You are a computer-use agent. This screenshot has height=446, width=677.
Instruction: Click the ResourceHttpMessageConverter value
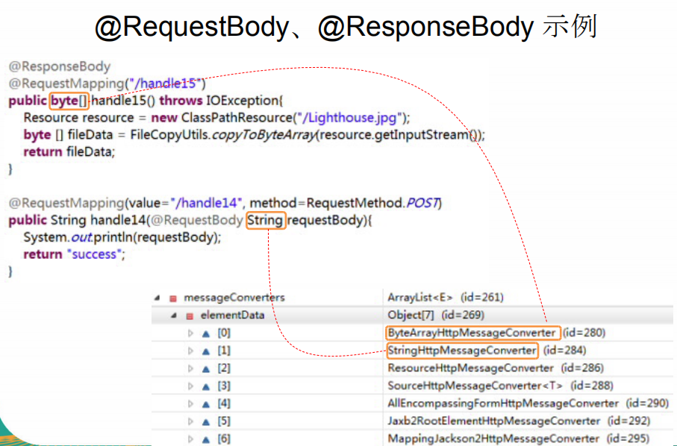[x=471, y=368]
